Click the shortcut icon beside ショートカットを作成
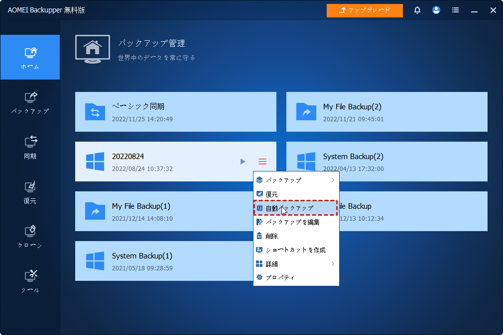503x335 pixels. [259, 250]
